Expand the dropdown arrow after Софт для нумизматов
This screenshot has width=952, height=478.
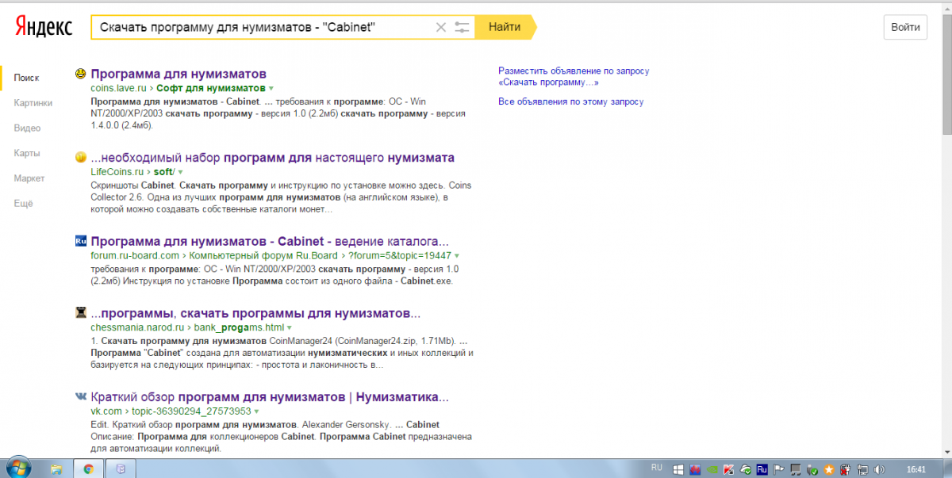(x=271, y=88)
